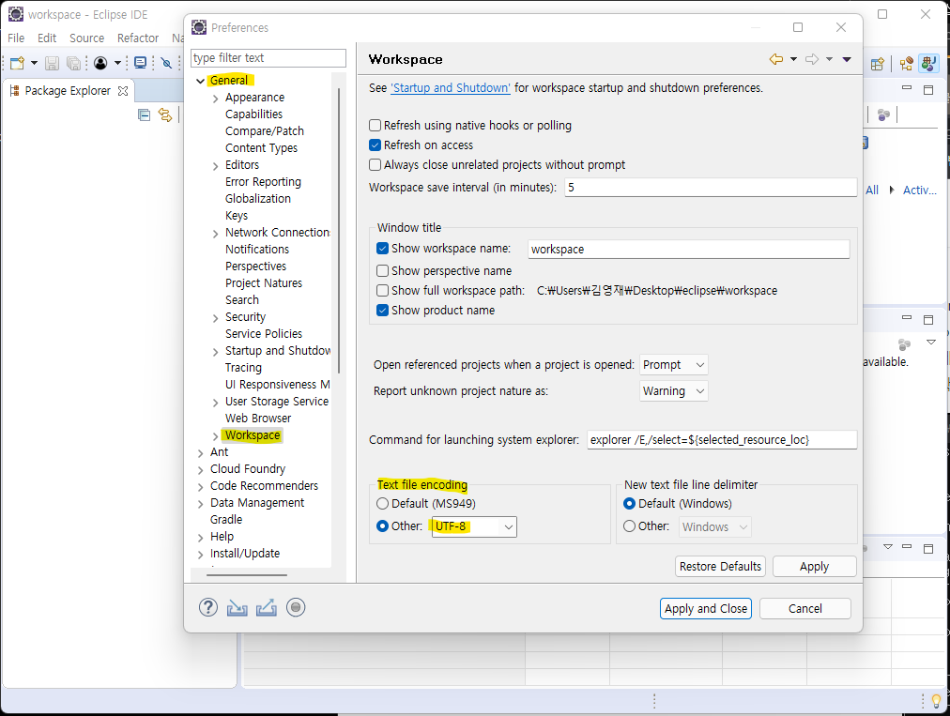Click the Save All toolbar icon
Viewport: 950px width, 716px height.
pos(73,62)
